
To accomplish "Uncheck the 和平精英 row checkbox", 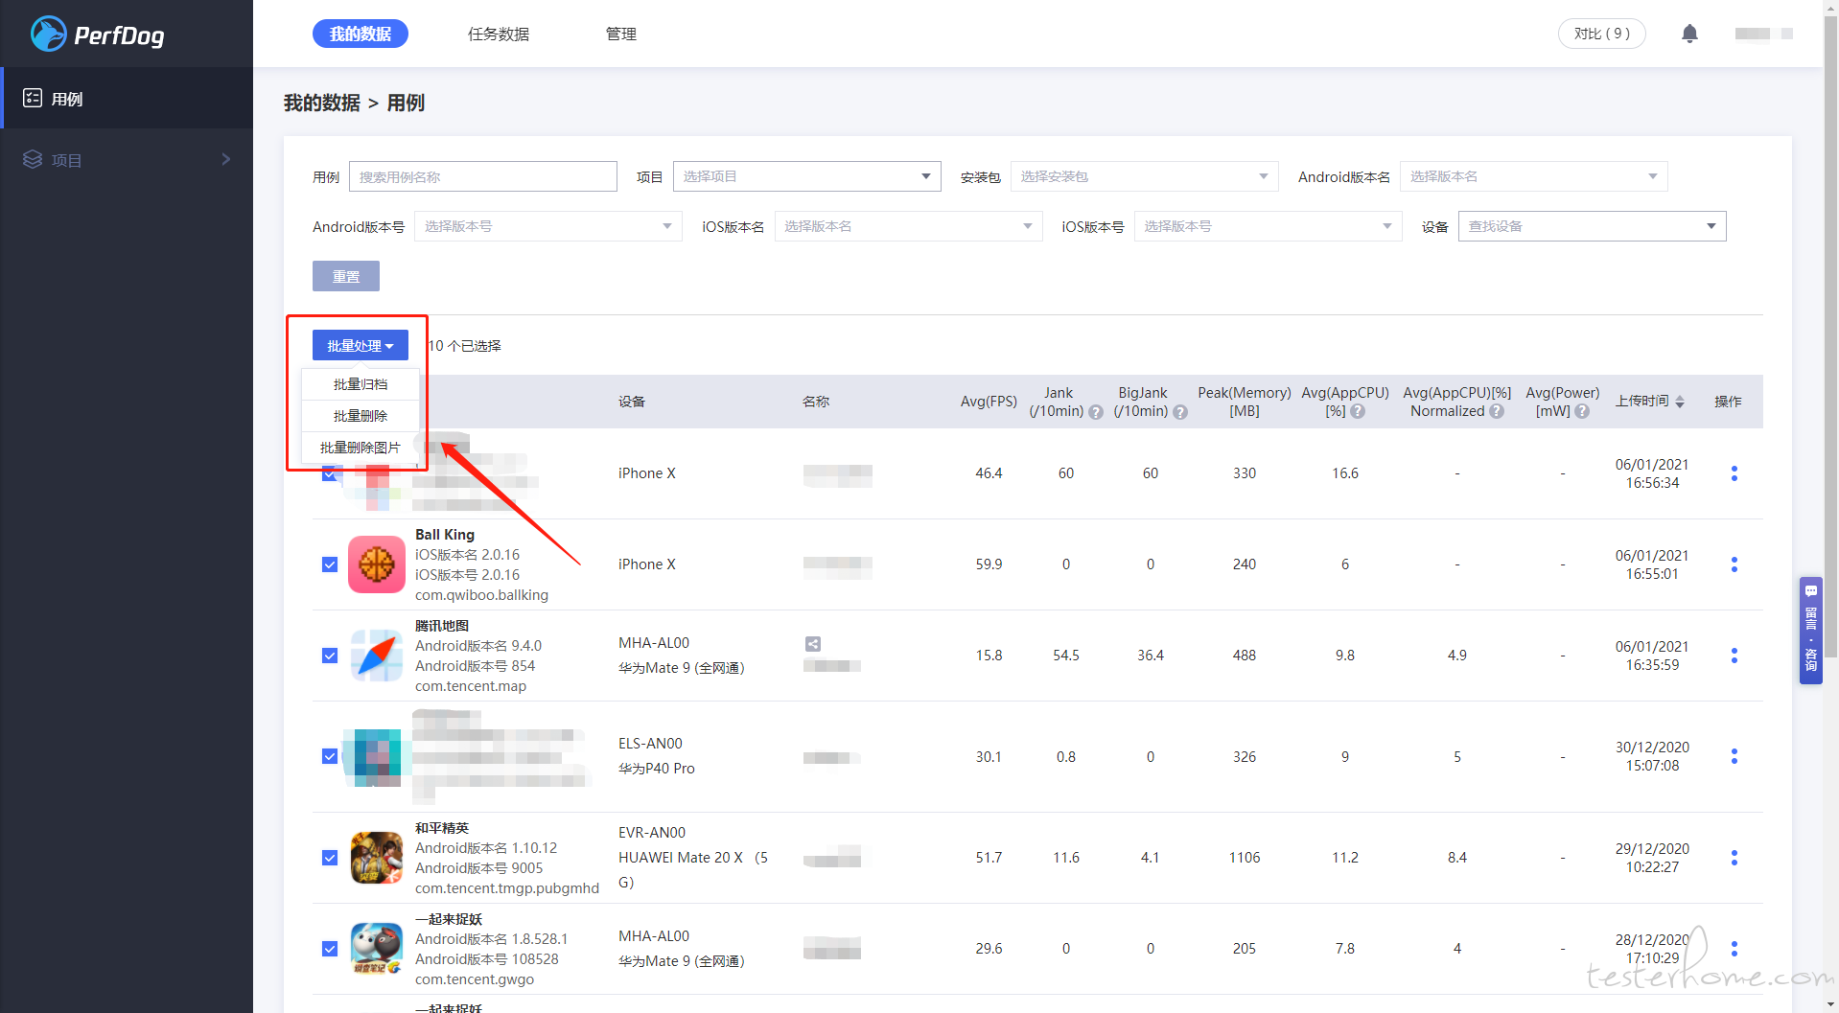I will (x=330, y=858).
